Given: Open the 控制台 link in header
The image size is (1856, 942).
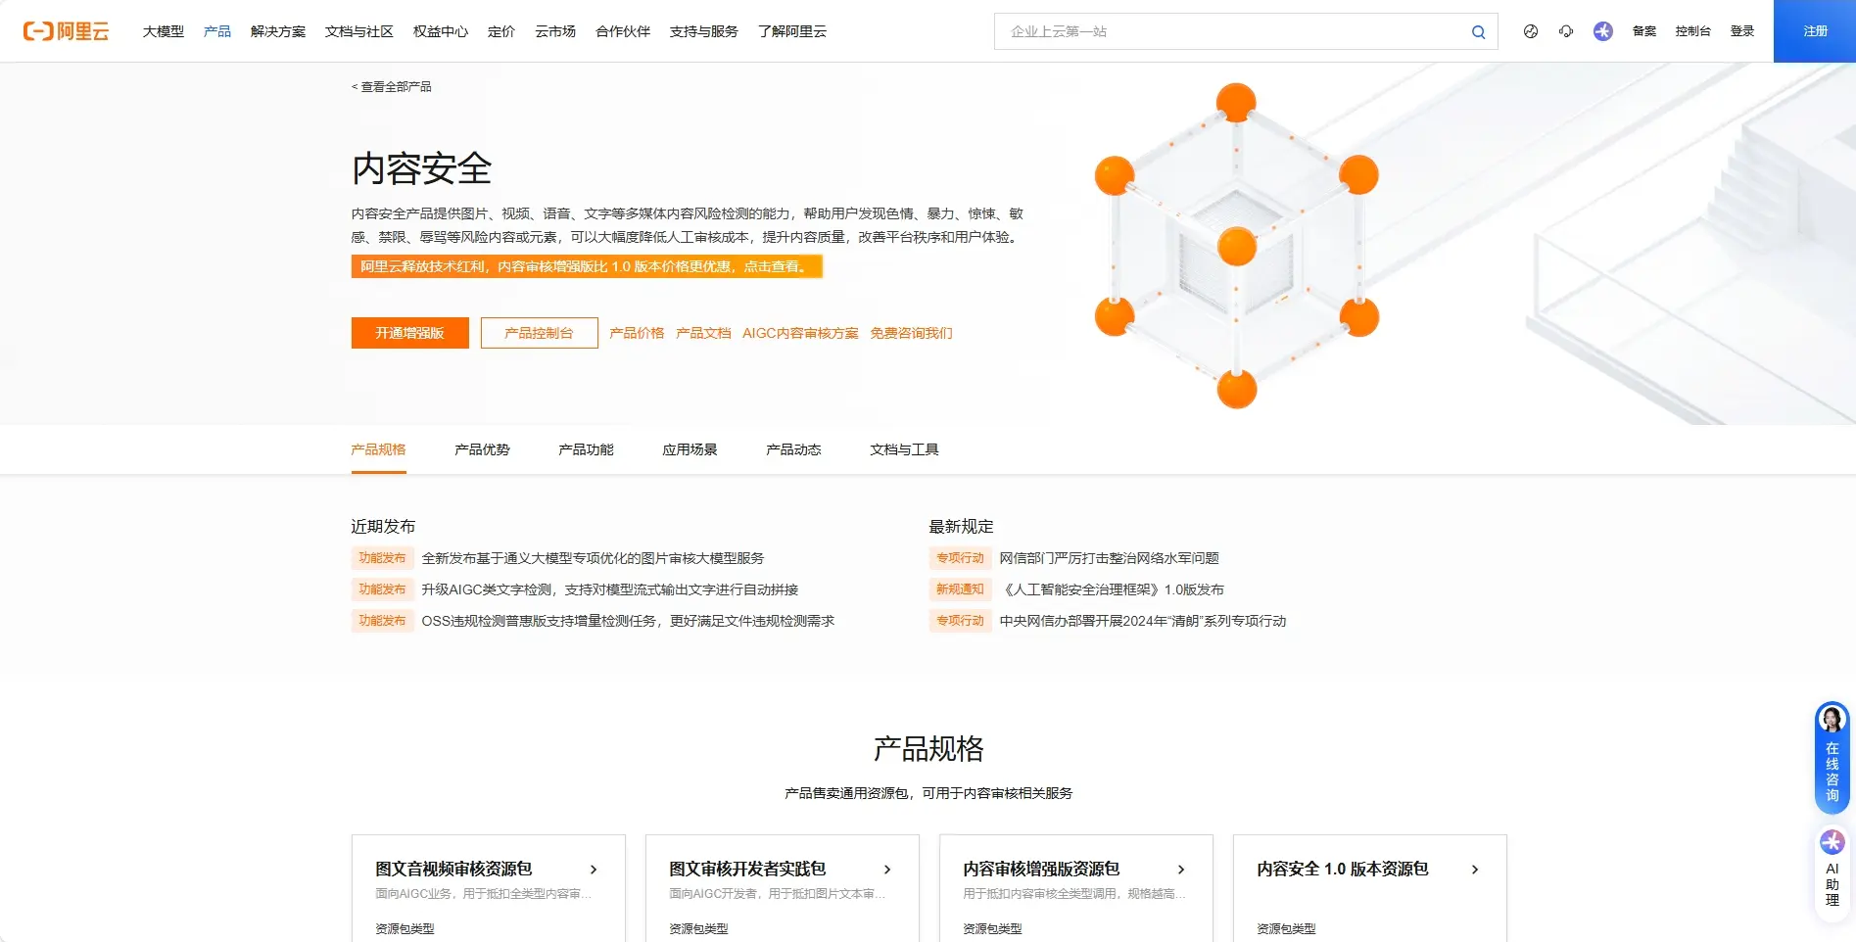Looking at the screenshot, I should pos(1692,31).
